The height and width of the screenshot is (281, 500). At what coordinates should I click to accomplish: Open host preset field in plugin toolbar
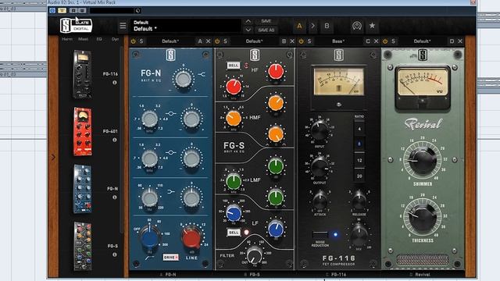112,10
